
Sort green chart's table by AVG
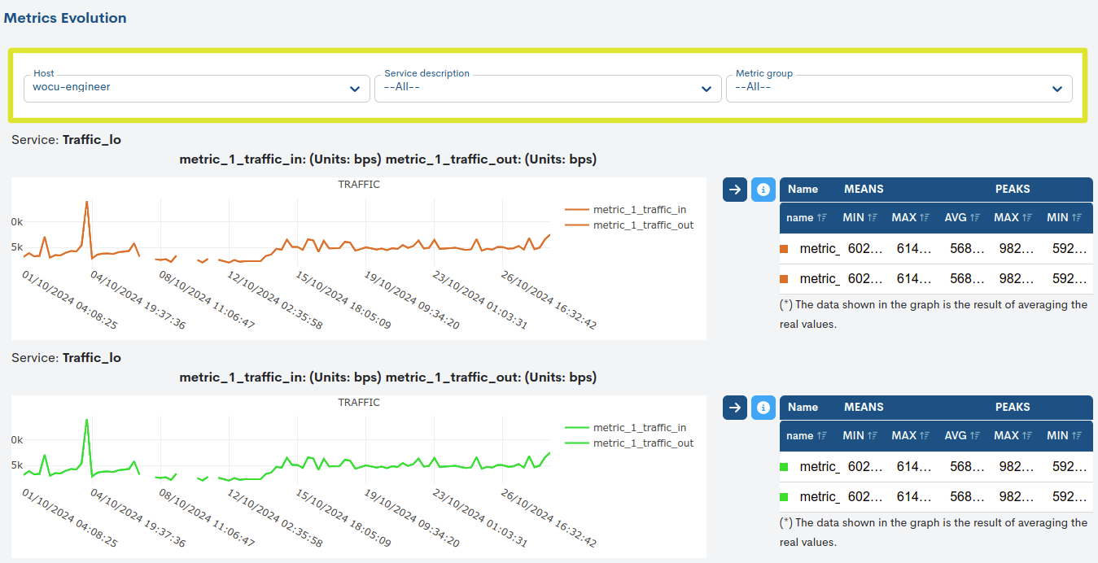tap(962, 435)
